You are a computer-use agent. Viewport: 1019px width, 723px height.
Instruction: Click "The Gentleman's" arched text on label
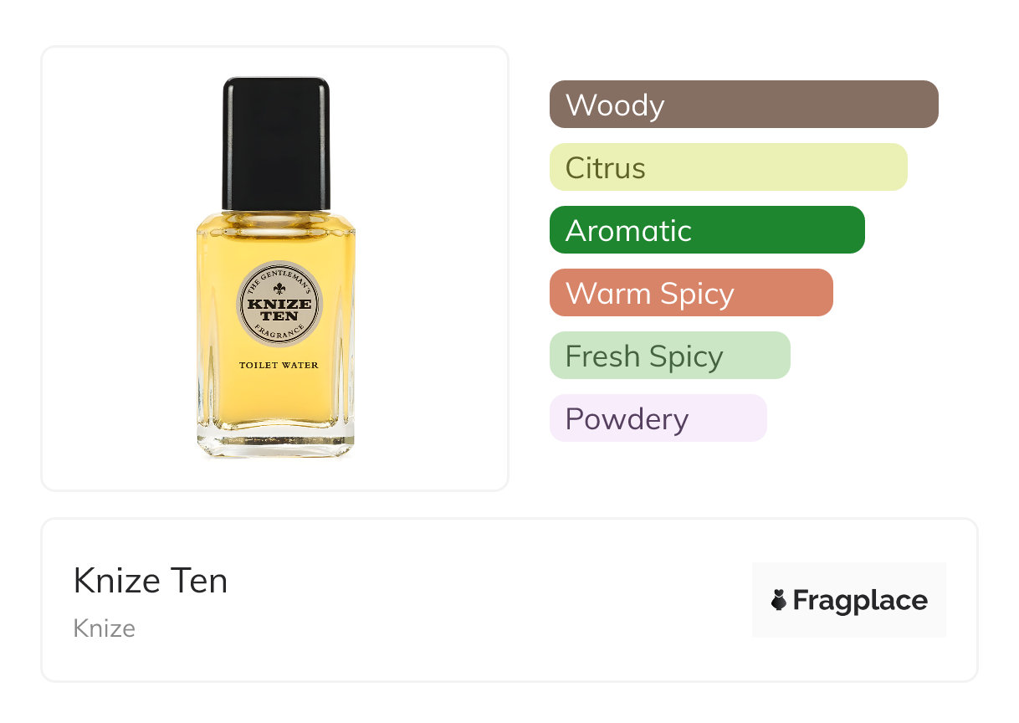tap(279, 274)
